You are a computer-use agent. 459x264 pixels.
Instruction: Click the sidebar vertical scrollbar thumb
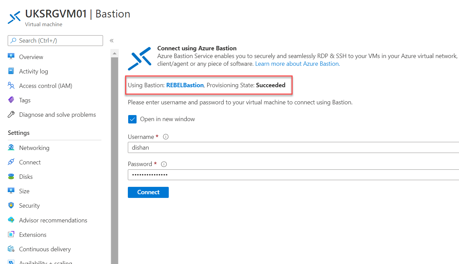pyautogui.click(x=114, y=160)
